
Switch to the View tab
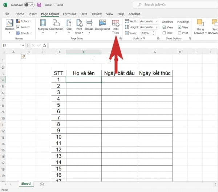tap(110, 14)
